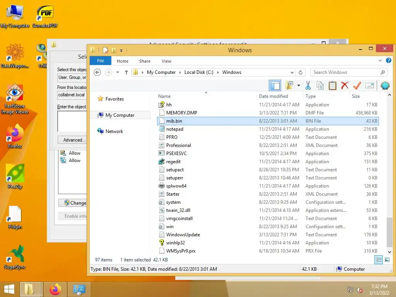The width and height of the screenshot is (396, 297).
Task: Click Properties icon in quick access toolbar
Action: coord(105,50)
